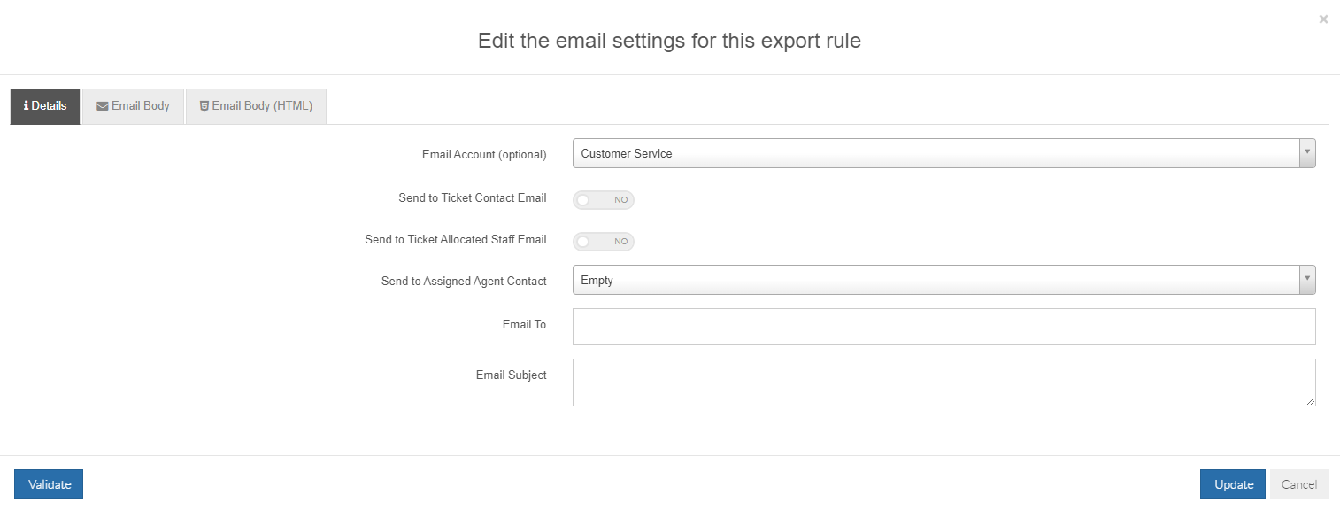Expand the Send to Assigned Agent Contact arrow
The height and width of the screenshot is (510, 1340).
pyautogui.click(x=1307, y=280)
